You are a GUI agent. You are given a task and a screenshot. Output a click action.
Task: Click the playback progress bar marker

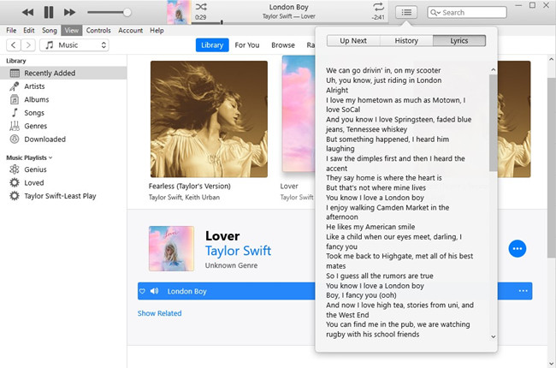[222, 22]
